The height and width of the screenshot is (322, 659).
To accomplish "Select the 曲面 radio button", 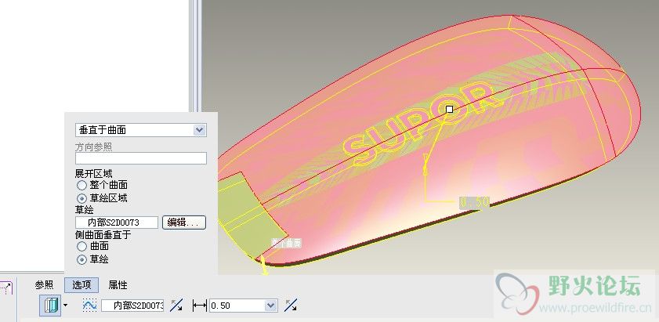I will click(x=82, y=246).
